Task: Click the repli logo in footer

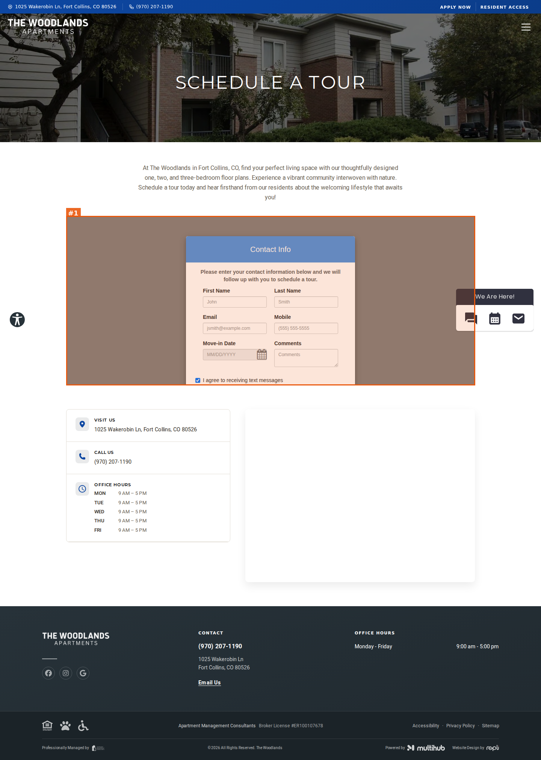Action: pos(493,748)
